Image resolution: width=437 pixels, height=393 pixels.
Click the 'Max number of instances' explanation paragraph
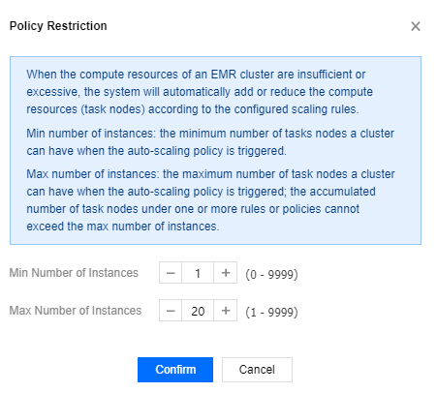pos(210,200)
